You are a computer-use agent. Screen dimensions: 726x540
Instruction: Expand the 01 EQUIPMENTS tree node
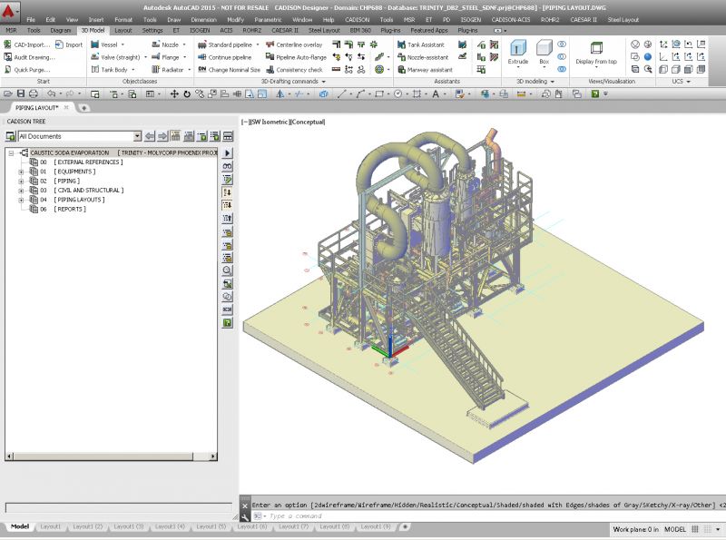pos(21,172)
